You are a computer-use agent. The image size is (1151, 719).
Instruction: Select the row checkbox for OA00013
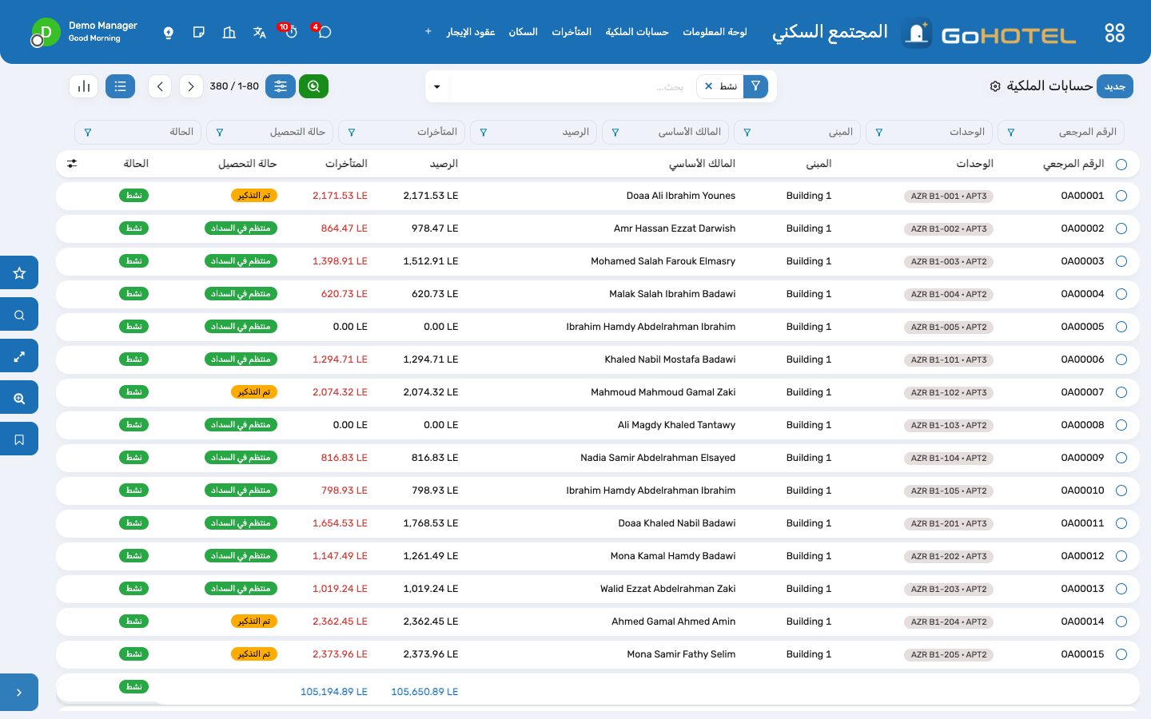pyautogui.click(x=1121, y=589)
